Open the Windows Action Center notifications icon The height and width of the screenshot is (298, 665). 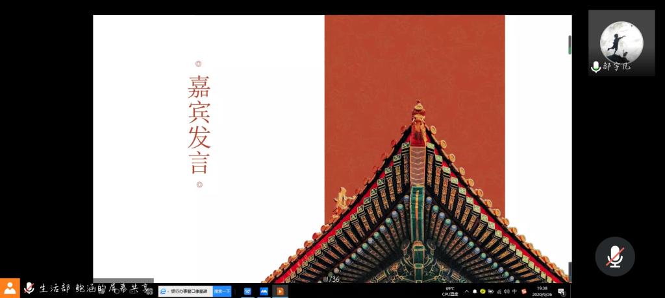tap(561, 292)
